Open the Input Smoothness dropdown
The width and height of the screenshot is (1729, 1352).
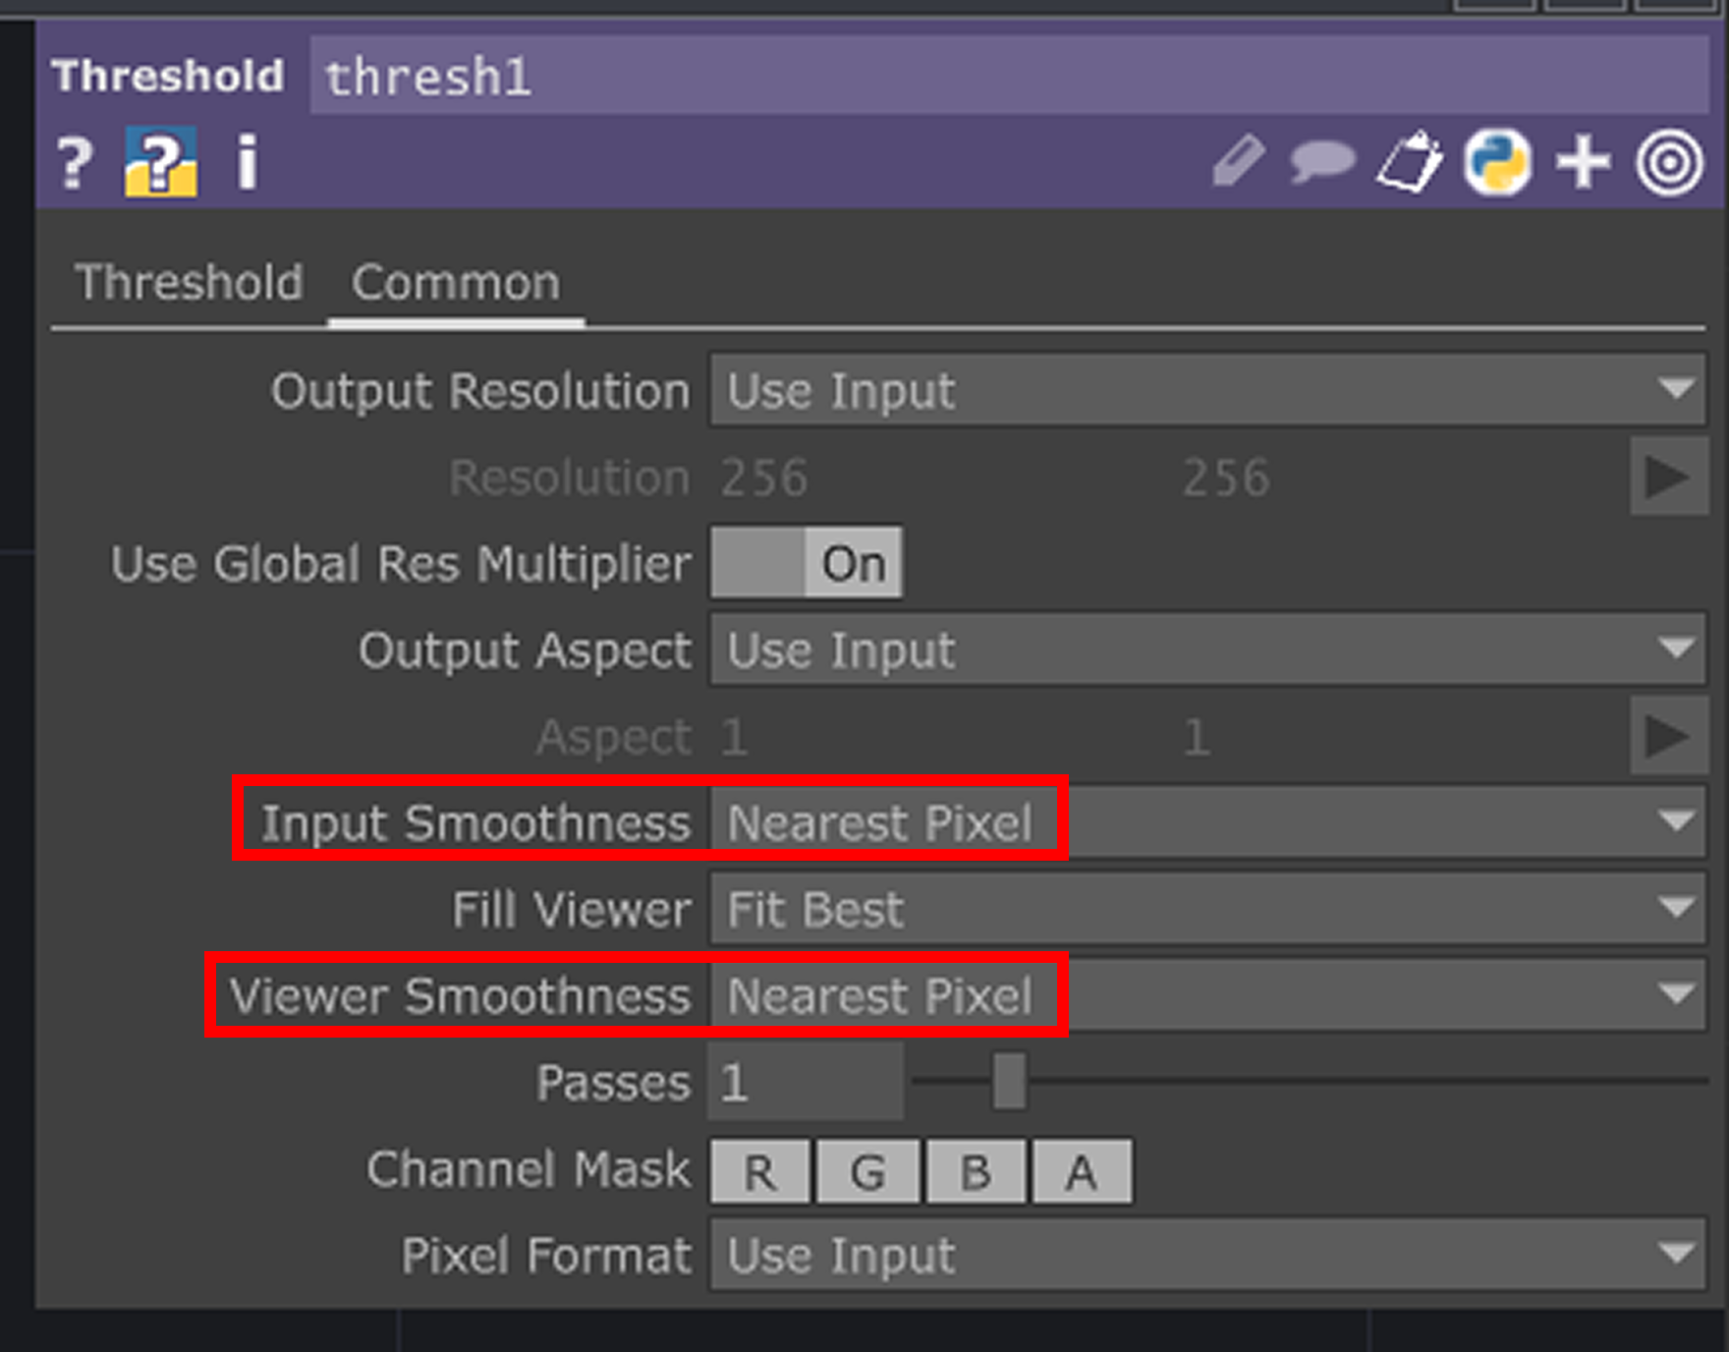(1207, 821)
